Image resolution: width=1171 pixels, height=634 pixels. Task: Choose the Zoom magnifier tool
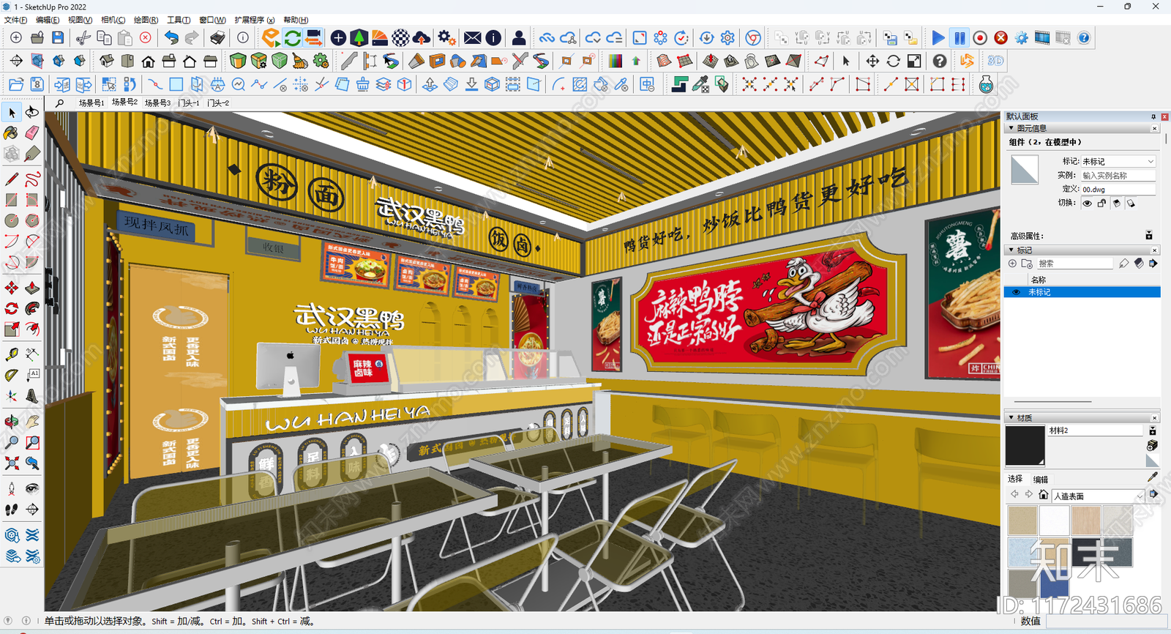pos(12,442)
